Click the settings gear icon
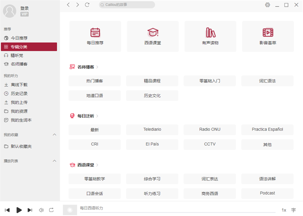Viewport: 303px width, 216px height. click(x=267, y=5)
